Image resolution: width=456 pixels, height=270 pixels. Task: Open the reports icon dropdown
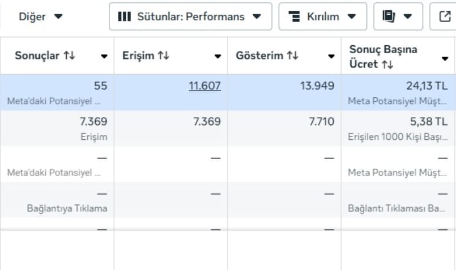click(x=398, y=16)
